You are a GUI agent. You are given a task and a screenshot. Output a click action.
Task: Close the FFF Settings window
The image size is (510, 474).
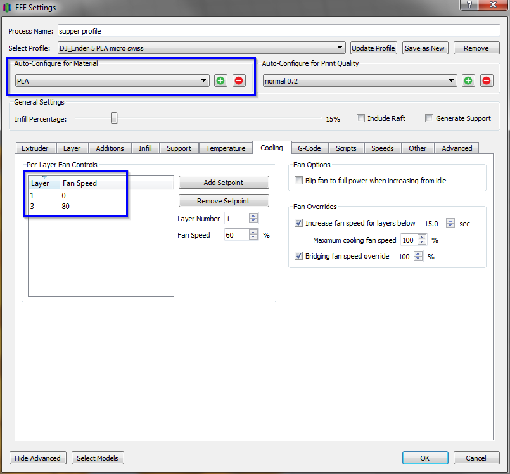494,4
